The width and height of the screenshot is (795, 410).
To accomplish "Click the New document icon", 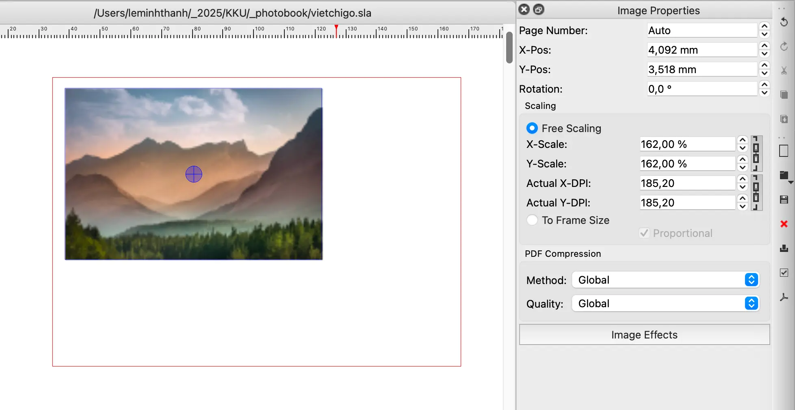I will pyautogui.click(x=784, y=151).
